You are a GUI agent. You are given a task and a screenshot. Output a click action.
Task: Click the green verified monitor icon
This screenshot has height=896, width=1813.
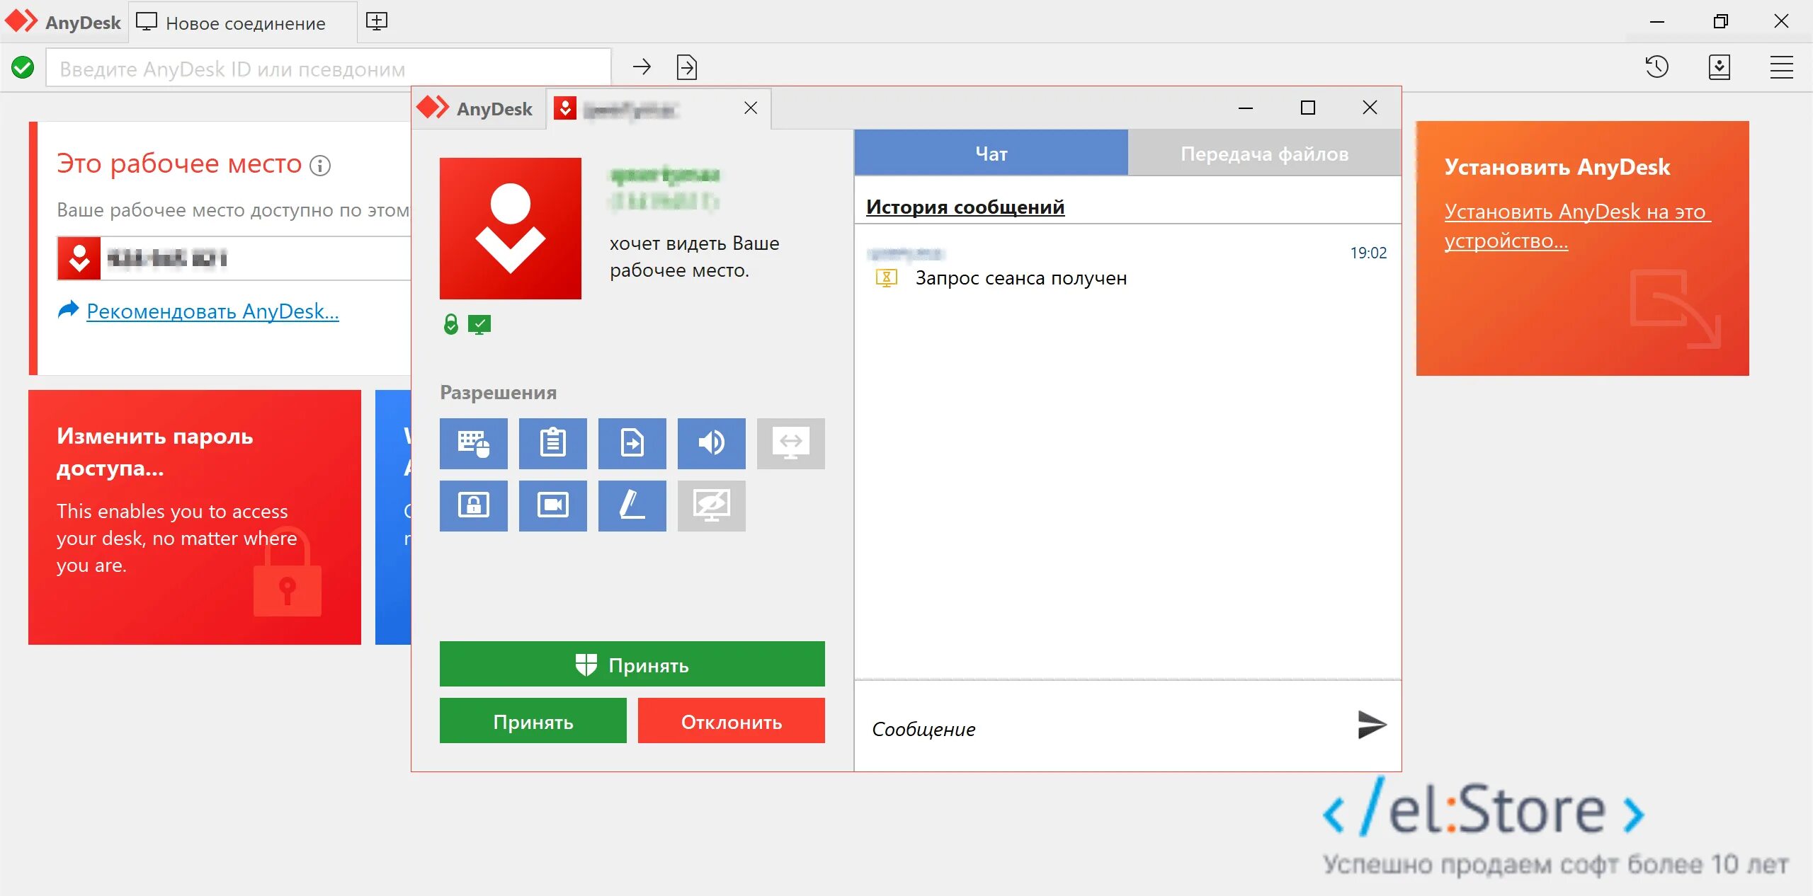pos(479,324)
